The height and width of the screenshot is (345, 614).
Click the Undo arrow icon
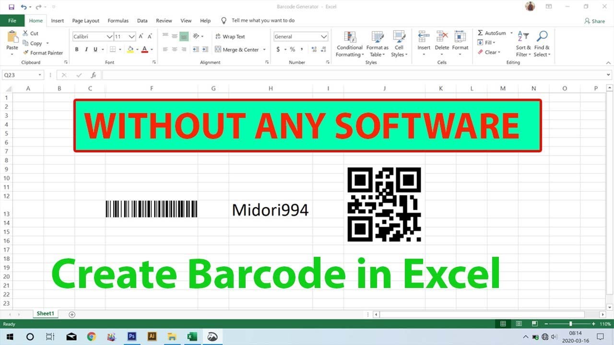pyautogui.click(x=24, y=7)
